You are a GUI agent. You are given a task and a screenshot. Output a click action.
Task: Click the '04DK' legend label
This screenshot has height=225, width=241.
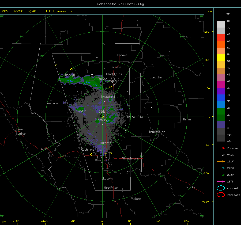coord(230,155)
